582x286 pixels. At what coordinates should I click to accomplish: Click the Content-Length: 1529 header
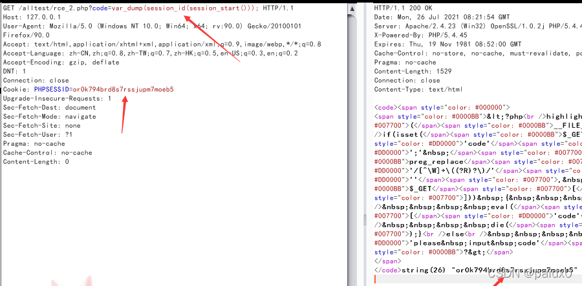[413, 71]
